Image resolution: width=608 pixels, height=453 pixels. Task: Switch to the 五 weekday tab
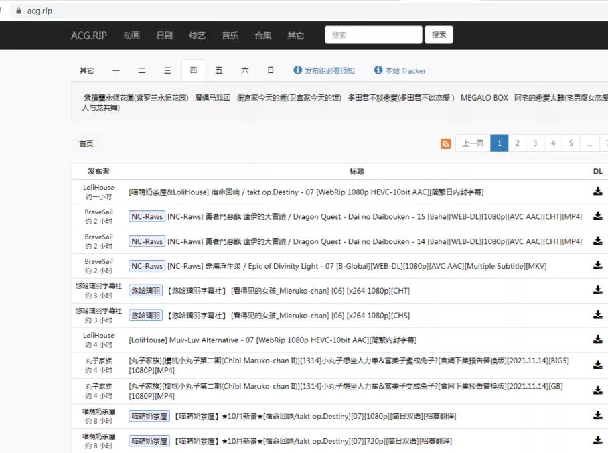point(219,70)
